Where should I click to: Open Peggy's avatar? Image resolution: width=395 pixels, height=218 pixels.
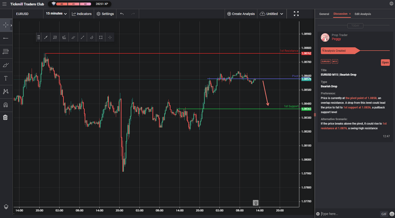(325, 37)
